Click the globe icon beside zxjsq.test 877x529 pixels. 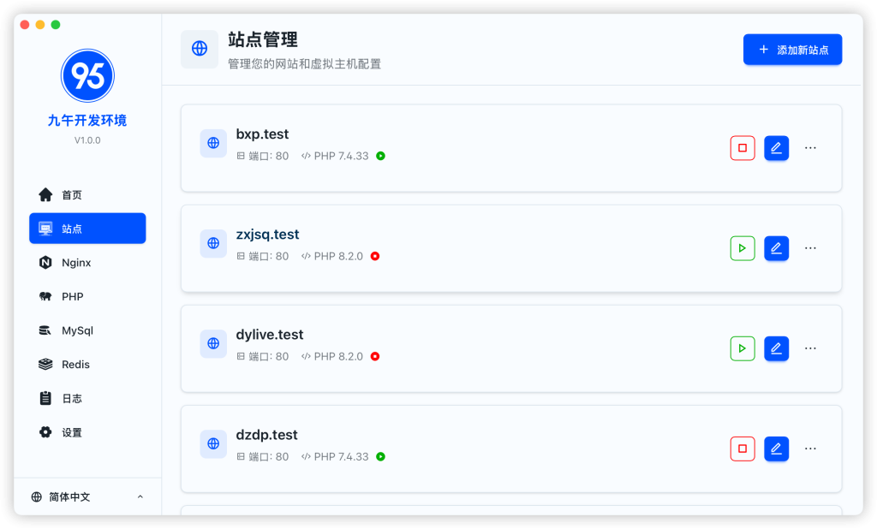pyautogui.click(x=213, y=243)
